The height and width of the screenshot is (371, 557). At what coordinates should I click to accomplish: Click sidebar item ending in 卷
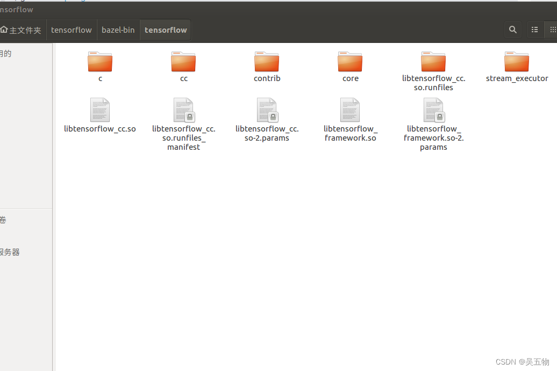click(x=3, y=220)
